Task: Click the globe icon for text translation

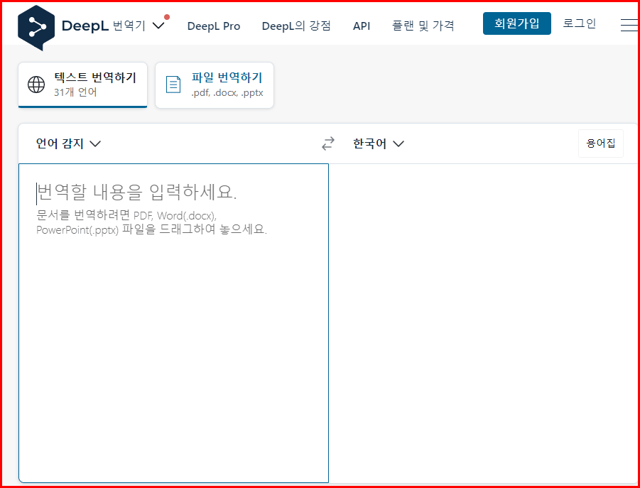Action: coord(36,85)
